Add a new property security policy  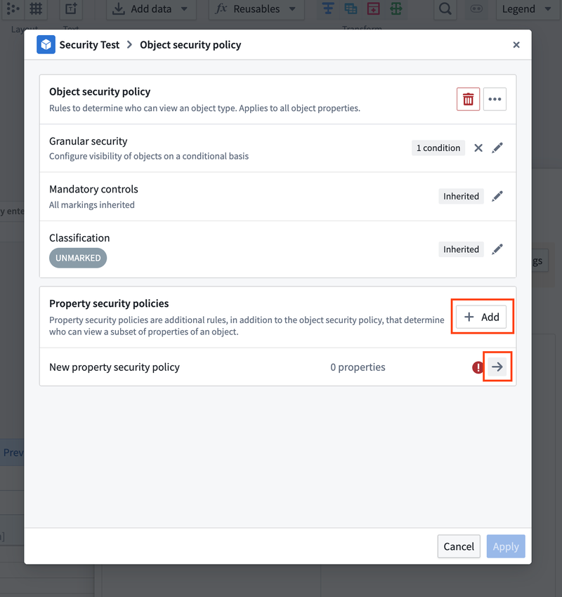(482, 317)
